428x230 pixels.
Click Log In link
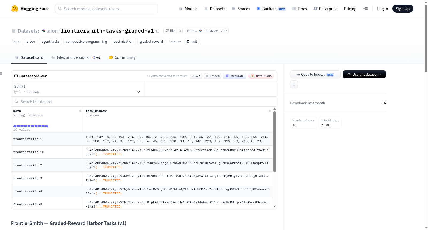383,9
